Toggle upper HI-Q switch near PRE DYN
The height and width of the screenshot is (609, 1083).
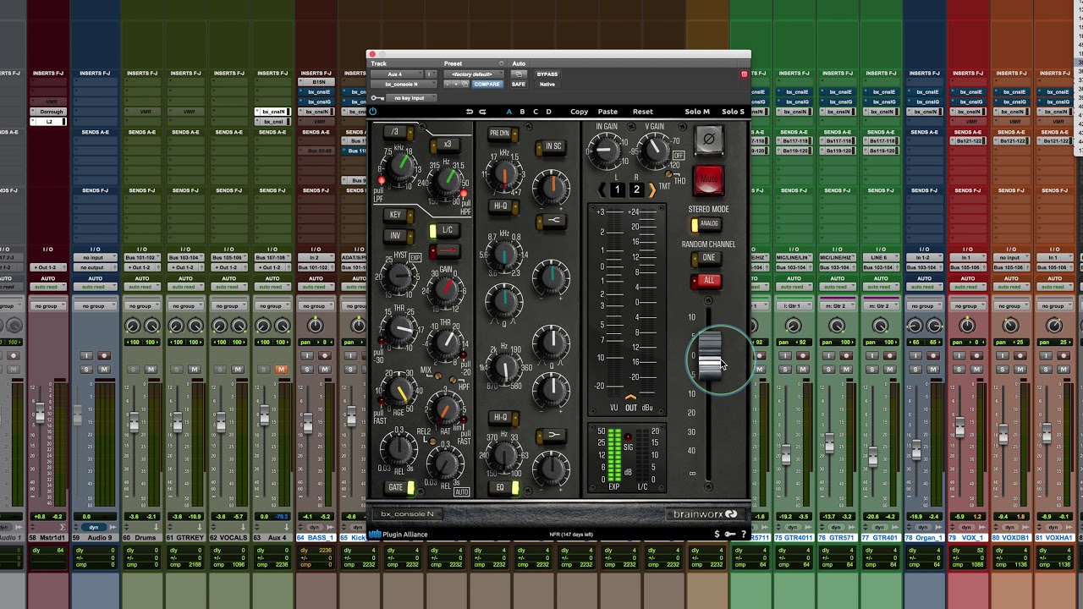(503, 206)
